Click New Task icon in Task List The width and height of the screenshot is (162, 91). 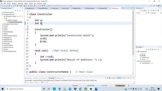tap(140, 11)
